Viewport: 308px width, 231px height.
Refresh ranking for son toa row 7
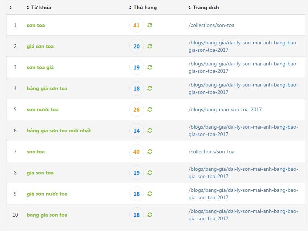click(x=150, y=152)
